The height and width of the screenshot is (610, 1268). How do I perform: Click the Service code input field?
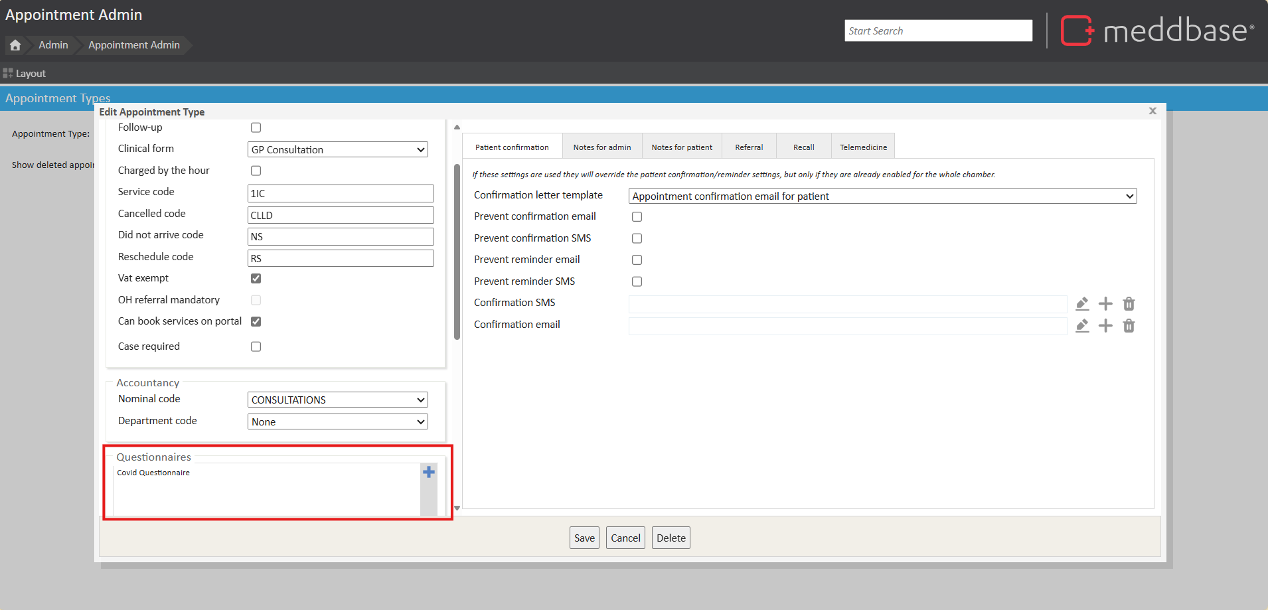pos(341,194)
